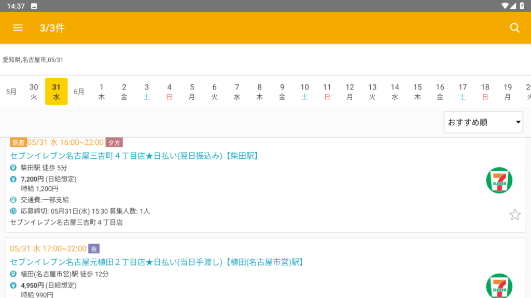Screen dimensions: 531x298
Task: Select date 11 日
Action: 327,92
